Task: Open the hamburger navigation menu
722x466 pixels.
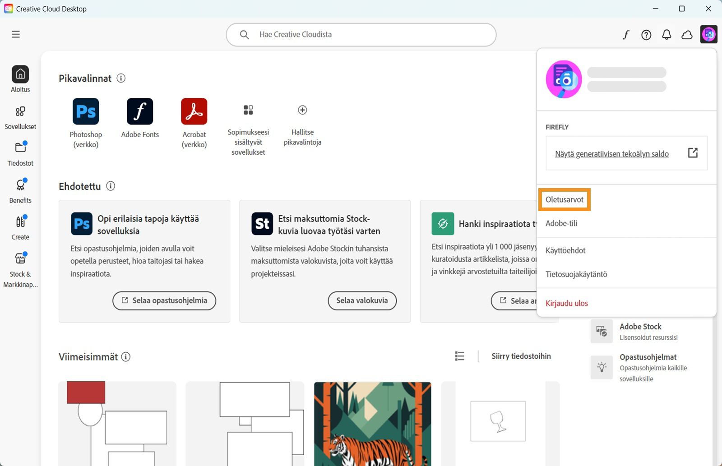Action: coord(16,34)
